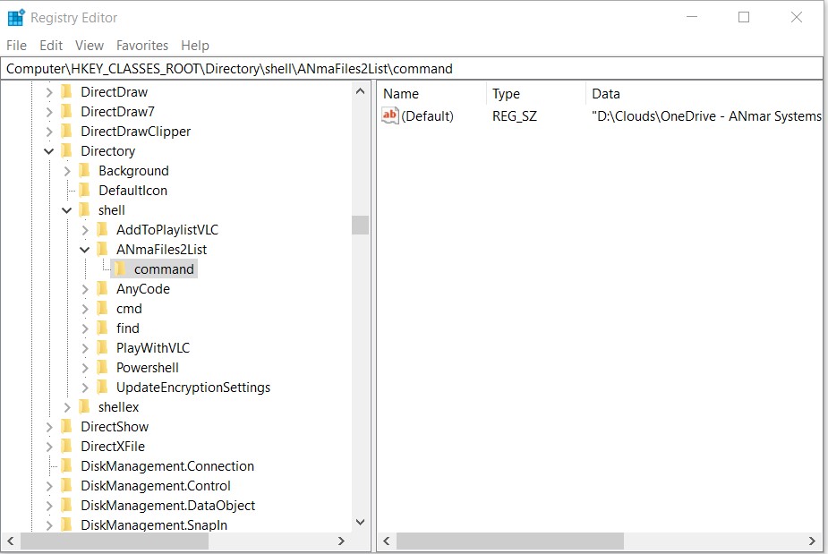Click the Powershell key folder icon
Image resolution: width=828 pixels, height=554 pixels.
[x=102, y=368]
